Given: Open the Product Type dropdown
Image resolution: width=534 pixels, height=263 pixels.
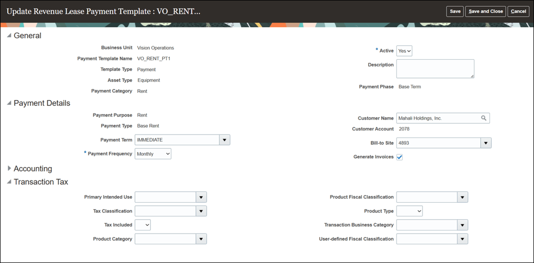Looking at the screenshot, I should click(x=410, y=211).
